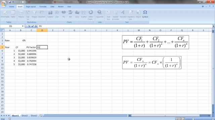This screenshot has width=215, height=120.
Task: Open the Formulas tab
Action: tap(43, 7)
